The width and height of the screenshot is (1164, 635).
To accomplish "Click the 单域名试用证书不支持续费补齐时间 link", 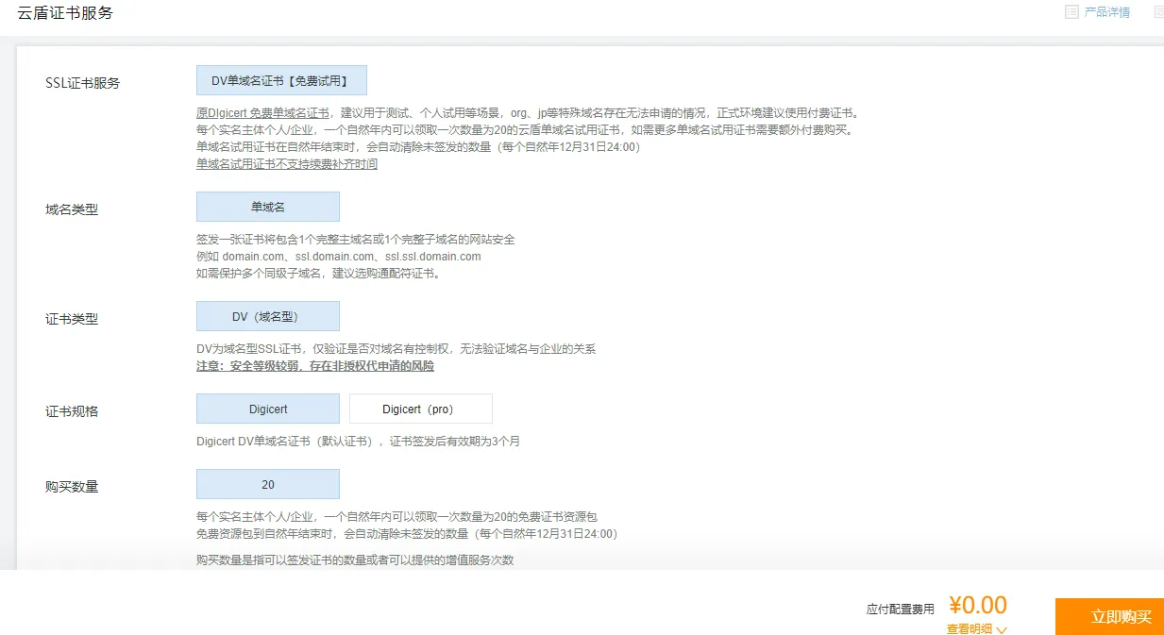I will [x=287, y=163].
